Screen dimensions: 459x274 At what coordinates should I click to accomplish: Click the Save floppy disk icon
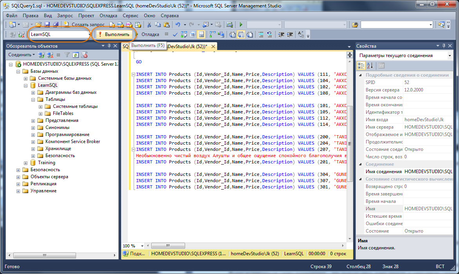(47, 25)
